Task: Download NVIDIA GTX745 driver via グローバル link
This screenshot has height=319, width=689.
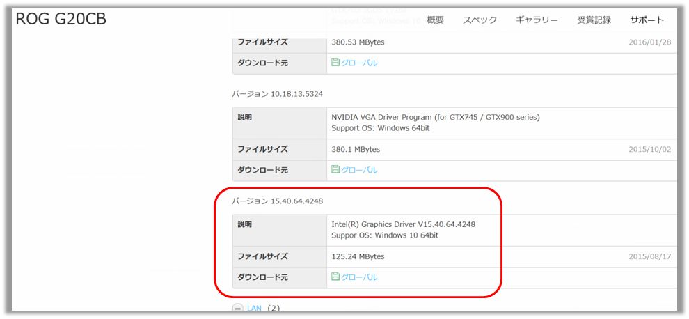Action: tap(359, 170)
